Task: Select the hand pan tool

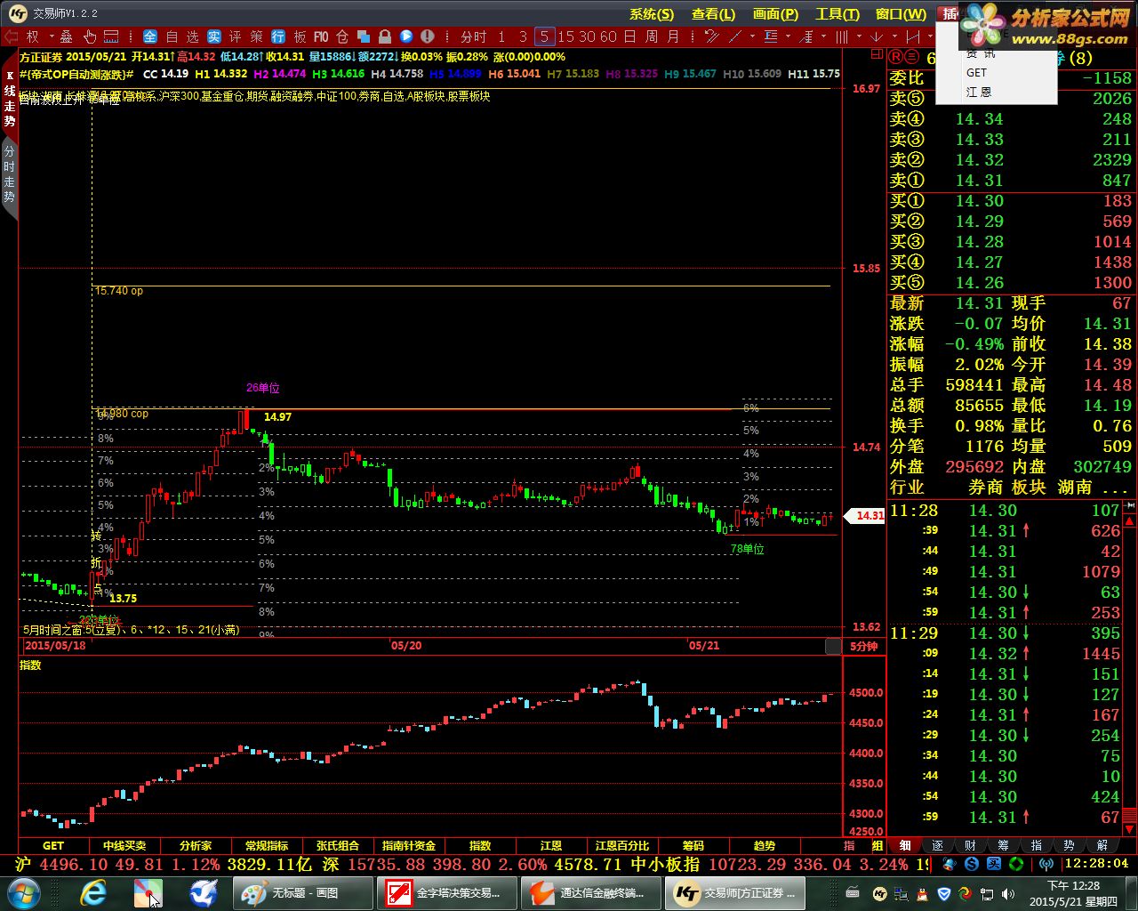Action: click(90, 36)
